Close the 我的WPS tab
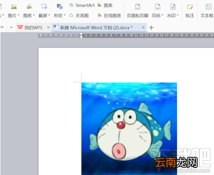This screenshot has width=214, height=175. [x=48, y=27]
